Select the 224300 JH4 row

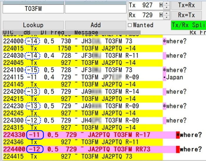point(83,120)
